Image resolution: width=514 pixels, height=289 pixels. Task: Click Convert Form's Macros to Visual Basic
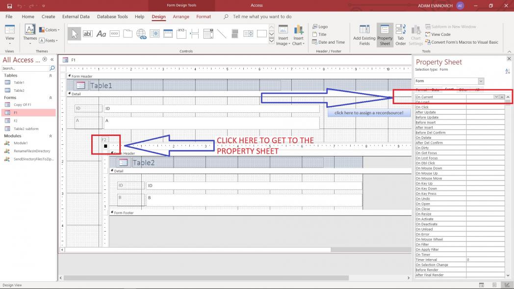[462, 42]
